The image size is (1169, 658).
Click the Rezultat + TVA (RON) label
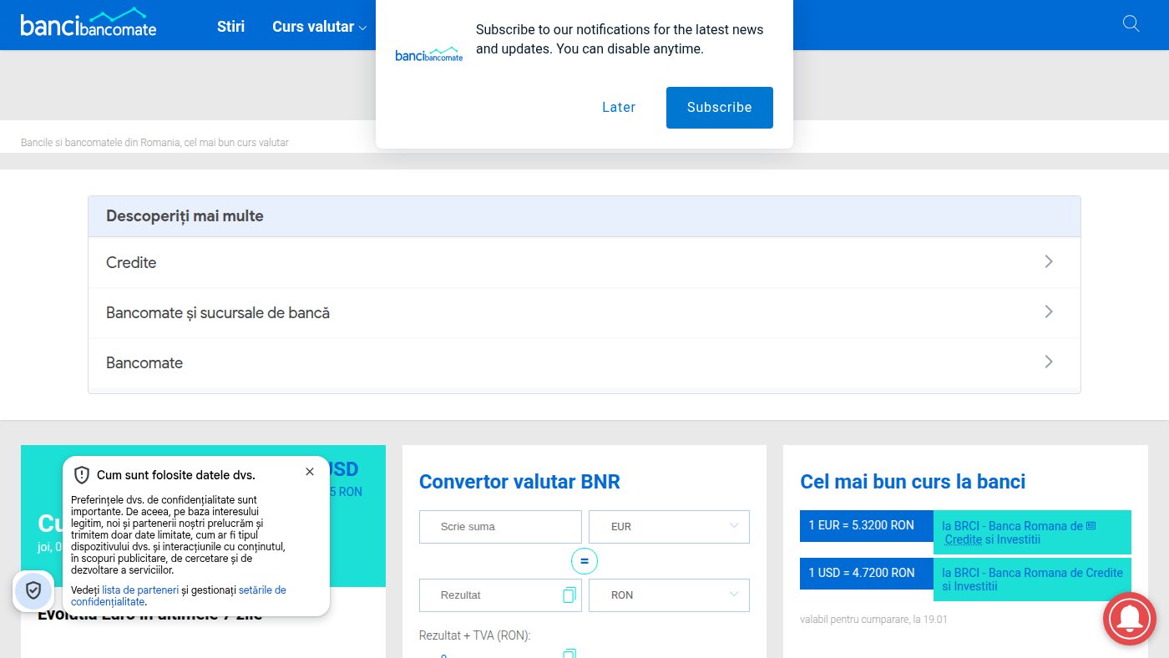475,635
